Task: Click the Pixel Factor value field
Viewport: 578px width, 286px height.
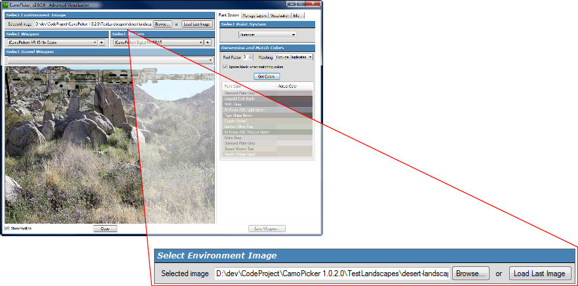Action: (246, 57)
